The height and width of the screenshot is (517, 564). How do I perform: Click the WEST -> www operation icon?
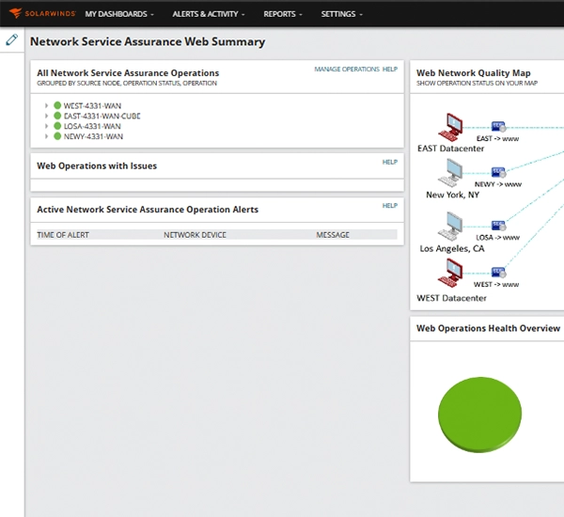[498, 273]
